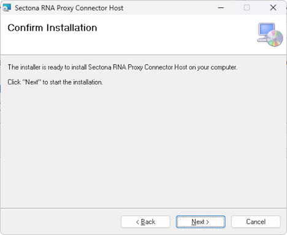Click the line 'Click "Next" to start the installation.'
Viewport: 287px width, 235px height.
55,82
